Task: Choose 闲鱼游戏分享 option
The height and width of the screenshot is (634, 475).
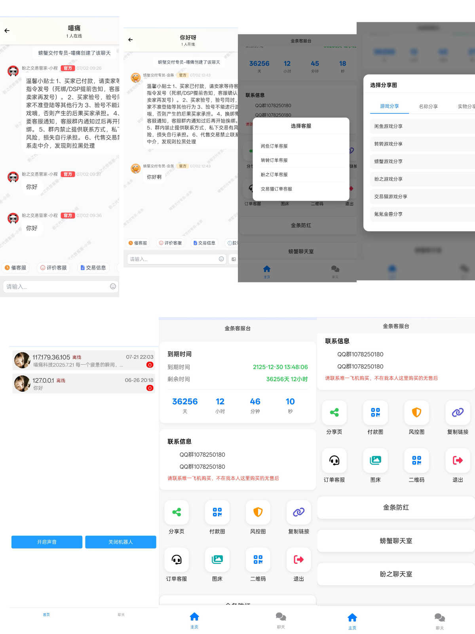Action: tap(423, 126)
